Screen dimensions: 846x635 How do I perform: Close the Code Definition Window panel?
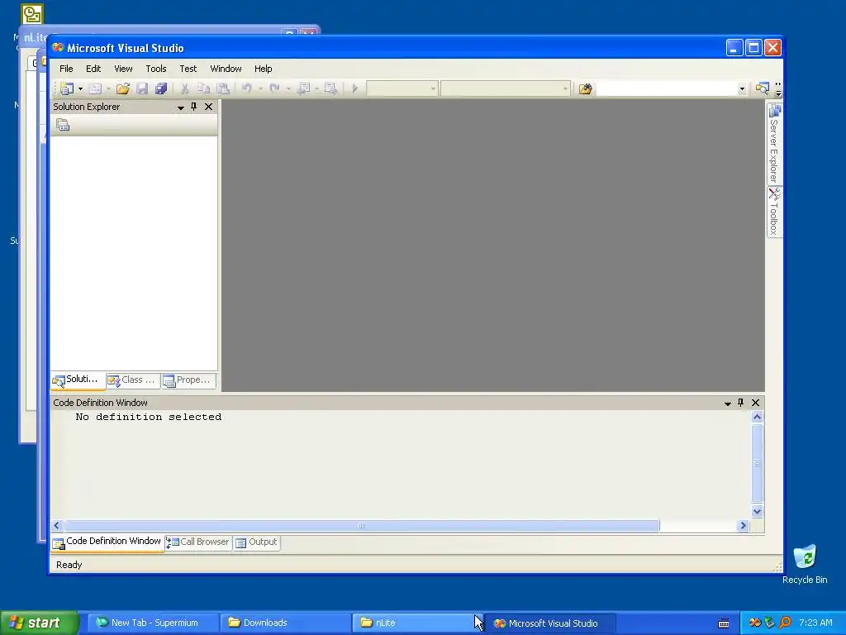[x=755, y=403]
